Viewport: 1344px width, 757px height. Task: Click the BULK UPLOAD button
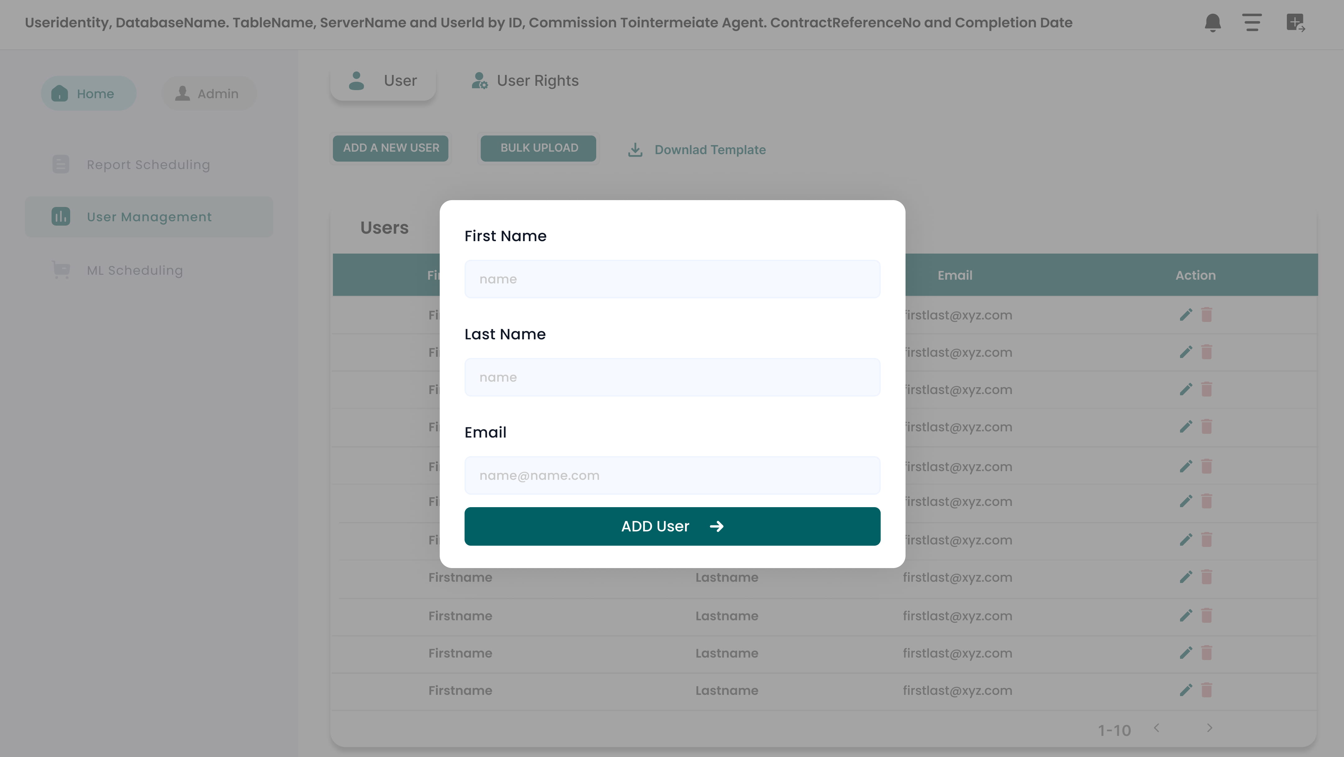538,148
